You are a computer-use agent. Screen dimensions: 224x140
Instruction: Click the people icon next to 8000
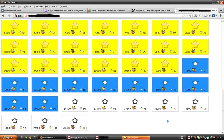(x=13, y=51)
